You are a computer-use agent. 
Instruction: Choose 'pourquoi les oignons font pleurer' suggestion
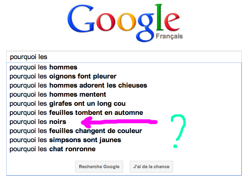(63, 76)
